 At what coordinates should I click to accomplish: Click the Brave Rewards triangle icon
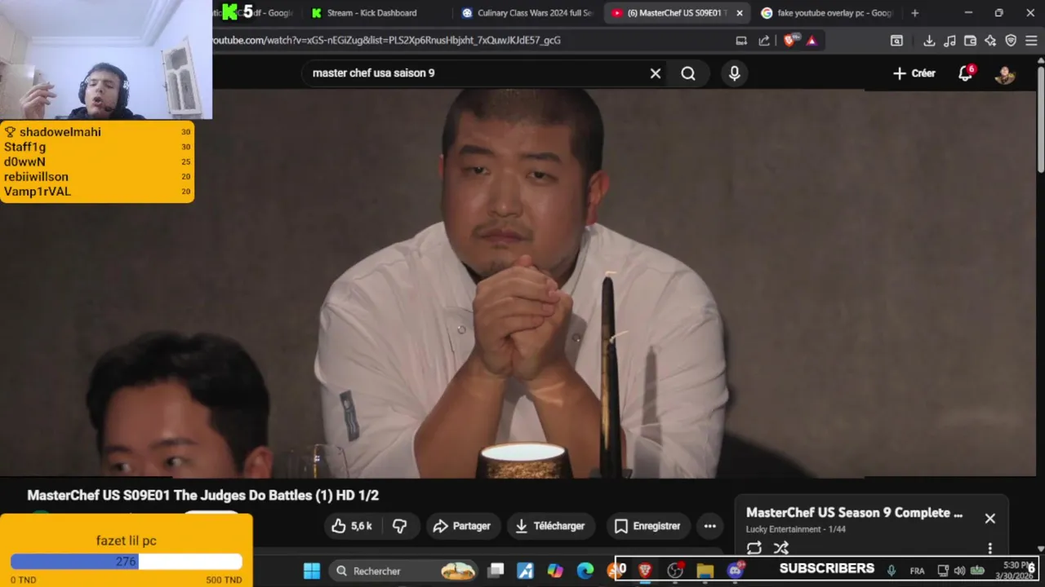(x=812, y=40)
